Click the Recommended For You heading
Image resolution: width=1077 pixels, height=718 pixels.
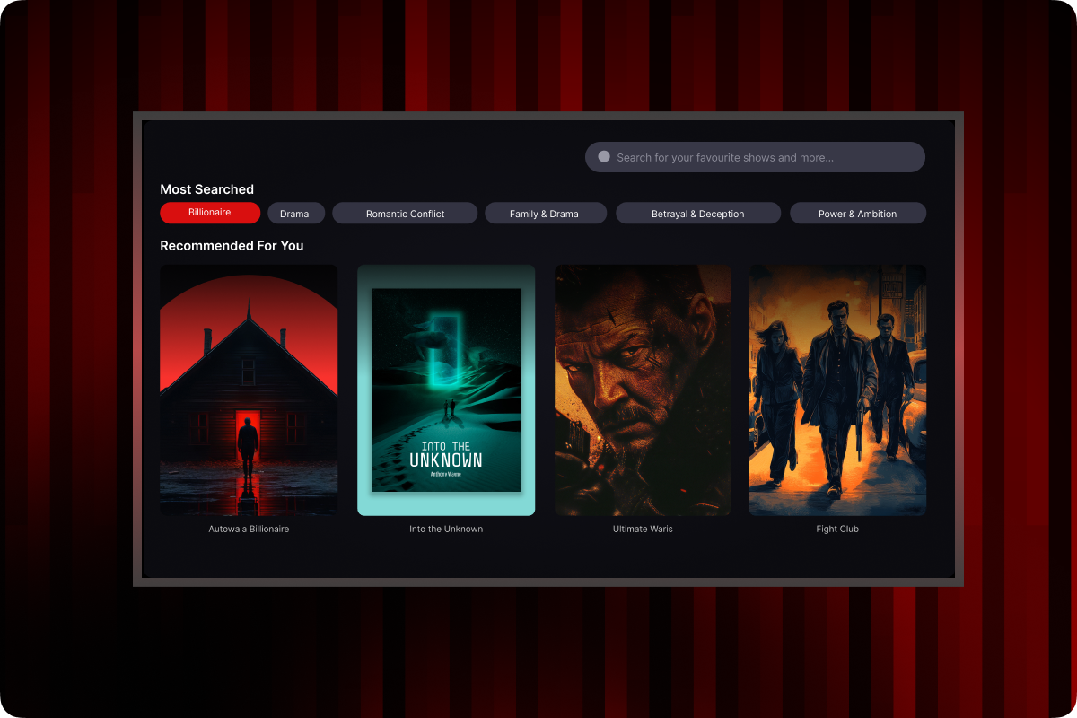(232, 246)
